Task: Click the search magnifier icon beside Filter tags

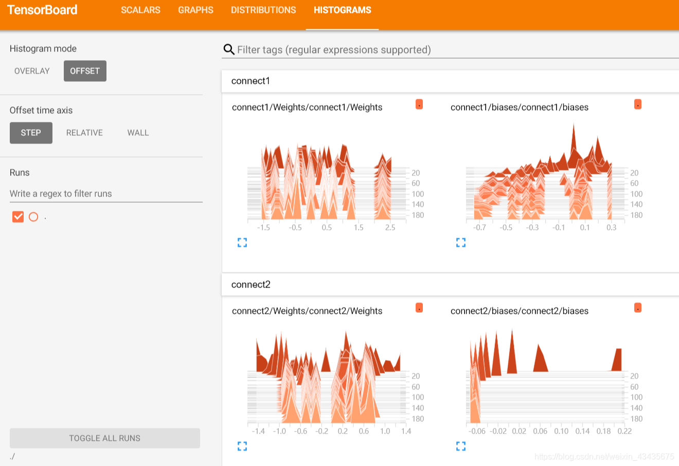Action: tap(229, 49)
